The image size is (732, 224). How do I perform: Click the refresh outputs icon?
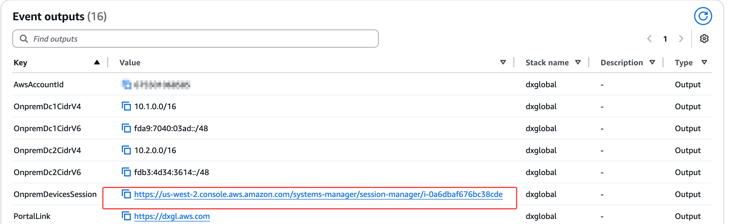pos(703,16)
